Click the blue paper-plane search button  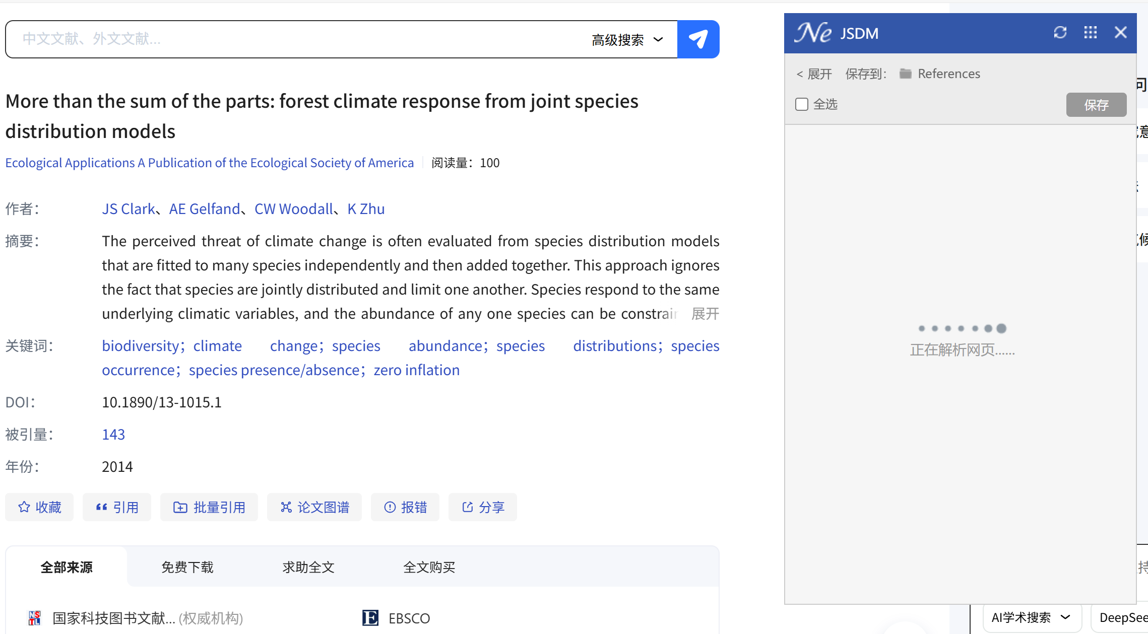698,39
